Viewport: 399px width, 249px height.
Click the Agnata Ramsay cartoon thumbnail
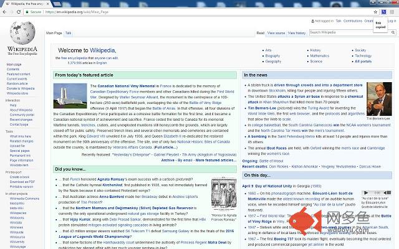[x=224, y=194]
